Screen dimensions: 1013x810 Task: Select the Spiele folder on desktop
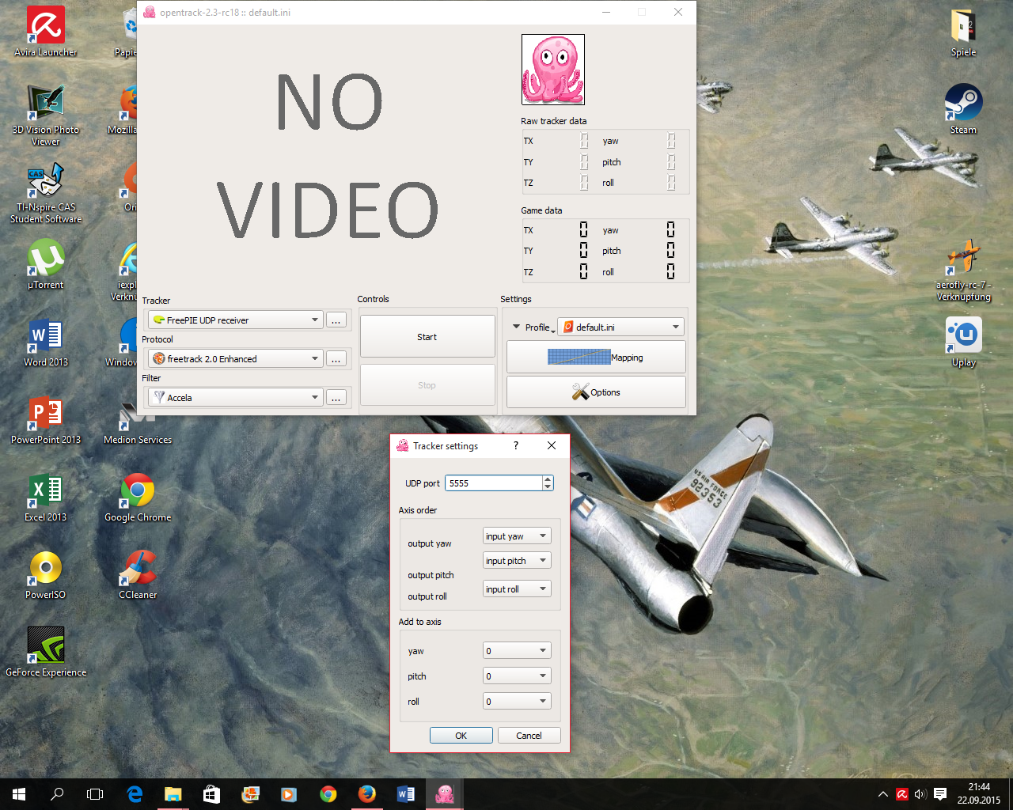tap(963, 32)
